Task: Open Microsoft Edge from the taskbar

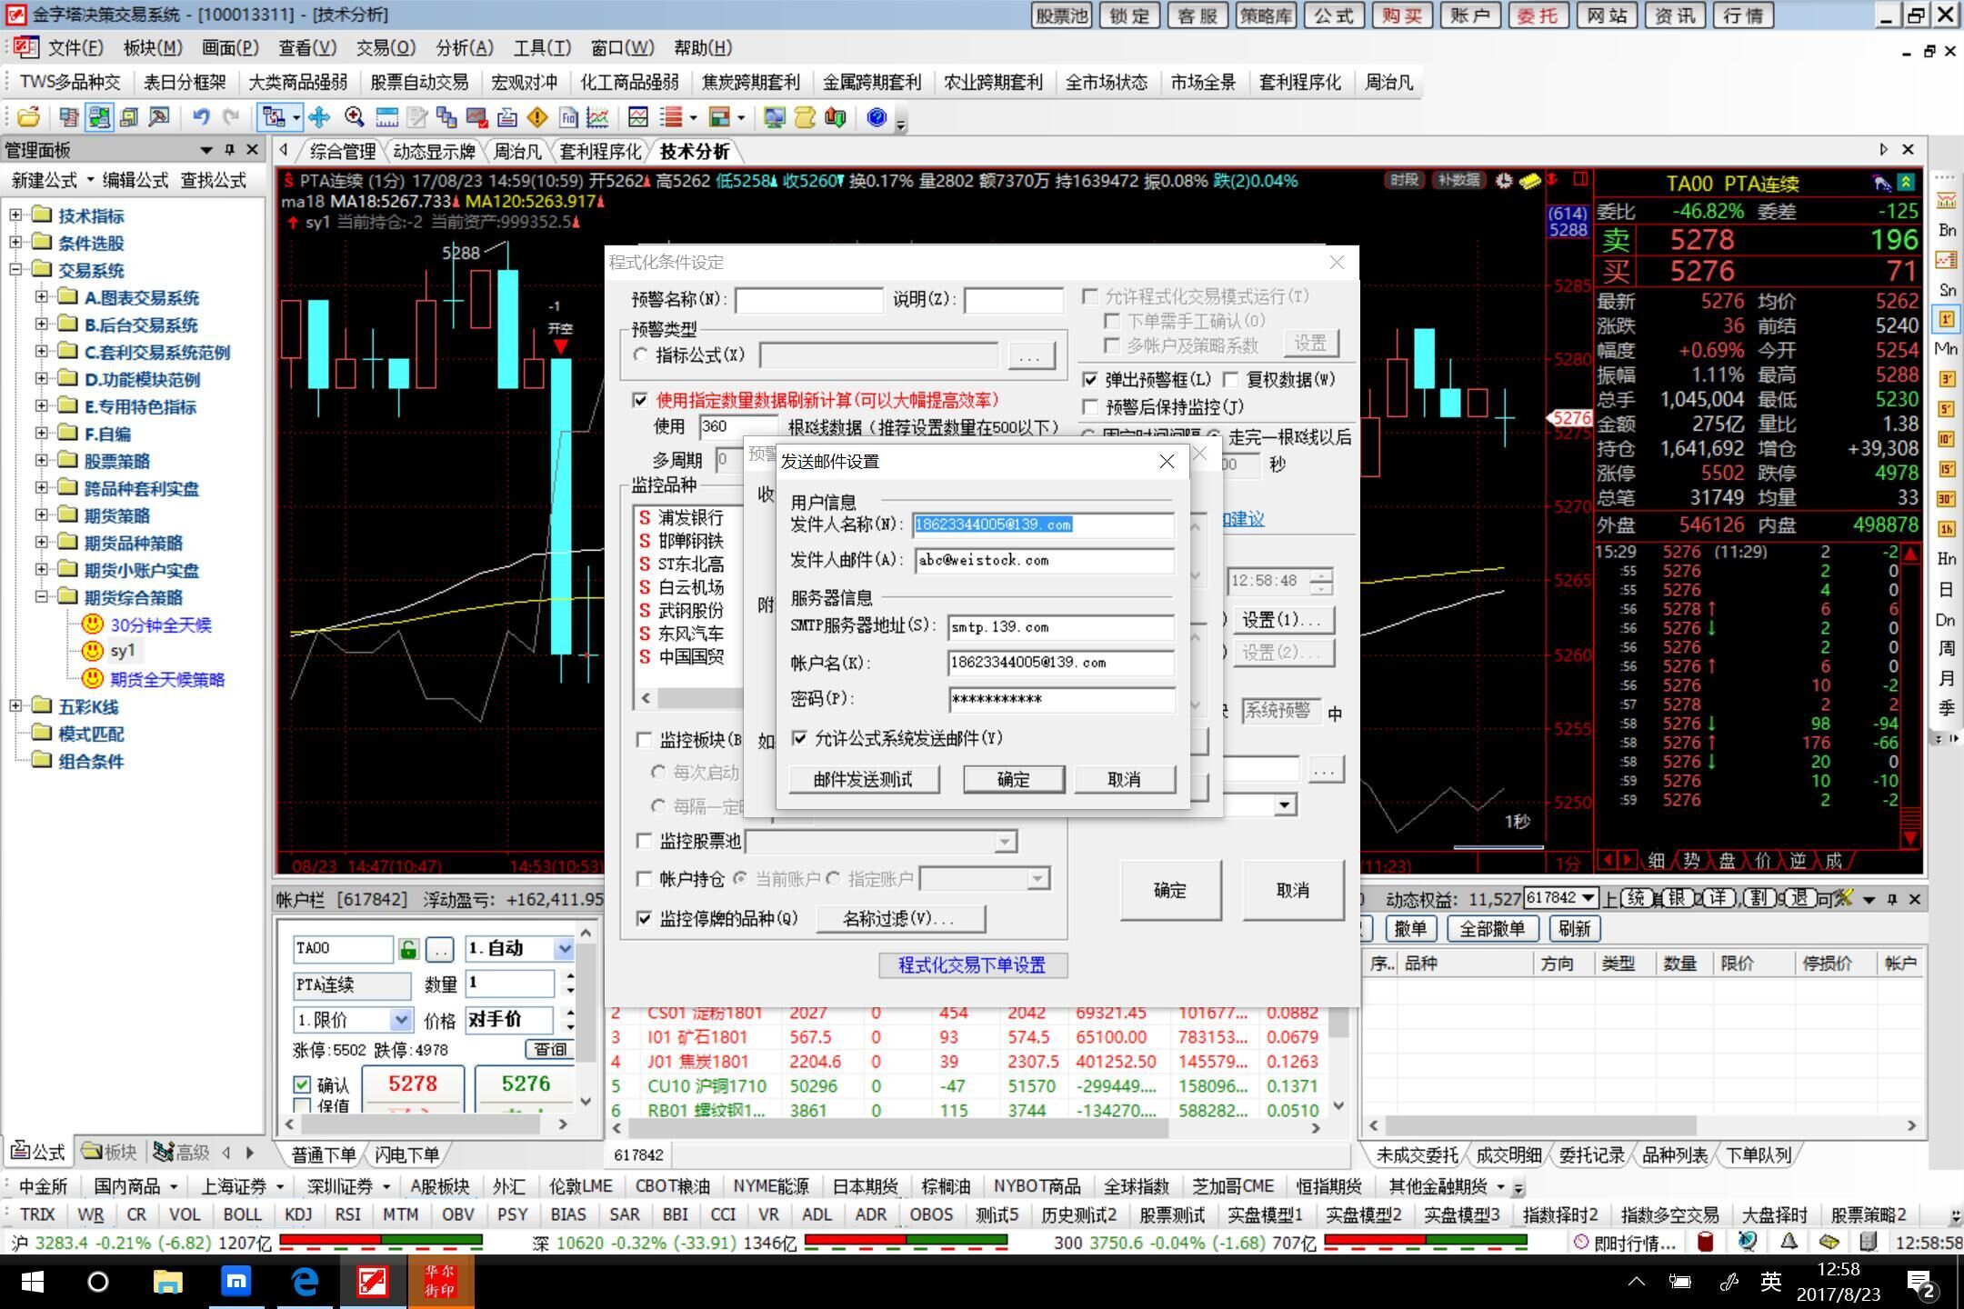Action: coord(305,1283)
